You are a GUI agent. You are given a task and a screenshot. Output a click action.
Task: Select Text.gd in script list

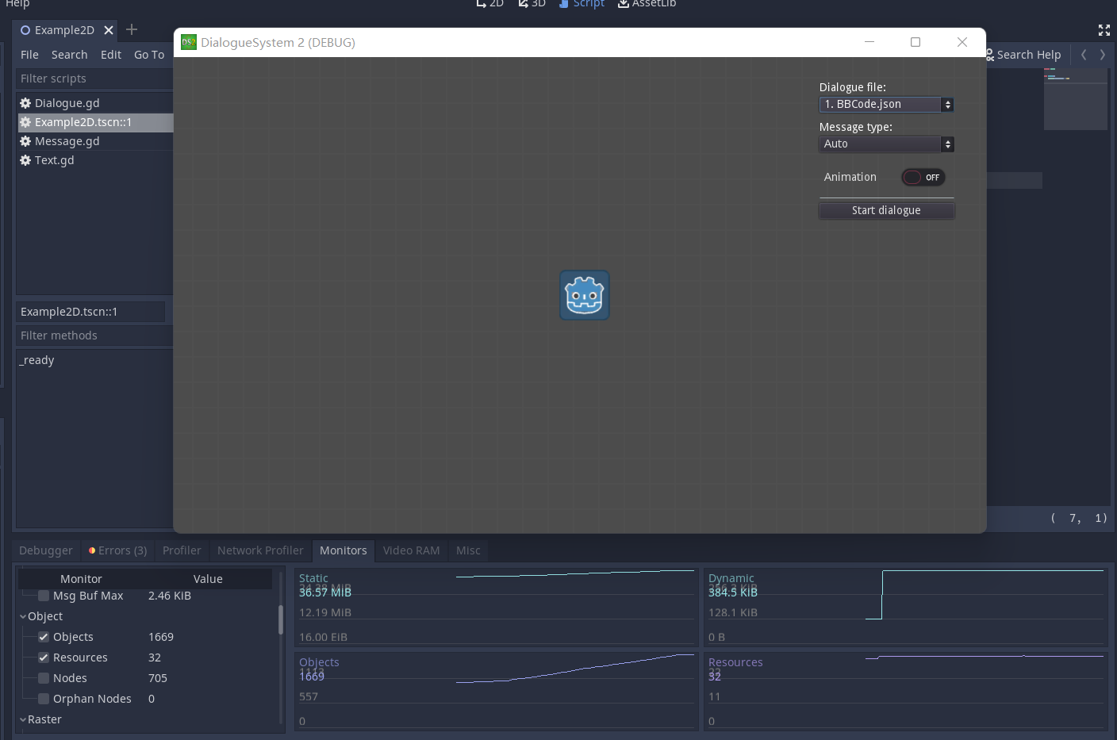pos(95,160)
